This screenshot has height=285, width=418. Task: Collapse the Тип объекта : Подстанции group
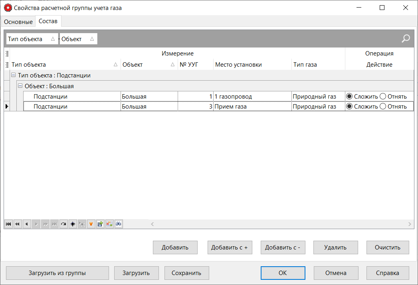coord(14,75)
